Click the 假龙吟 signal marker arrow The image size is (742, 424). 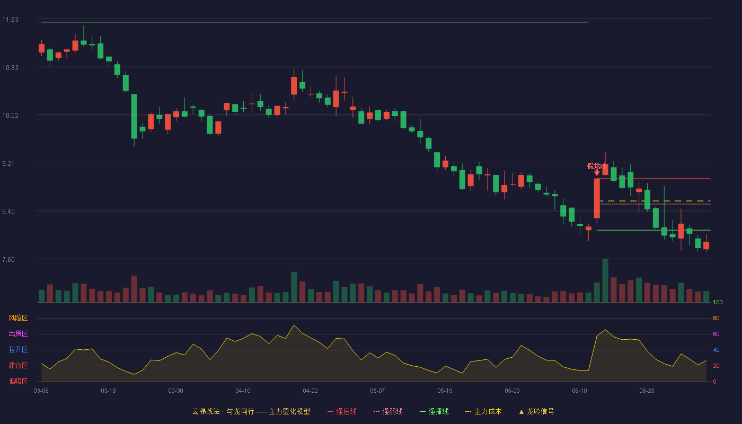pyautogui.click(x=597, y=172)
